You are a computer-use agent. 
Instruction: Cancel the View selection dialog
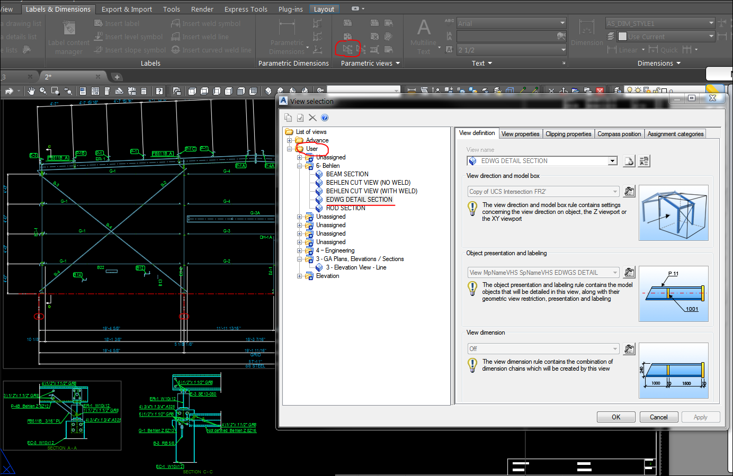pyautogui.click(x=658, y=417)
